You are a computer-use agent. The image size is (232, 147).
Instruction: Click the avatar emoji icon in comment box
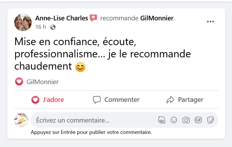pyautogui.click(x=162, y=120)
